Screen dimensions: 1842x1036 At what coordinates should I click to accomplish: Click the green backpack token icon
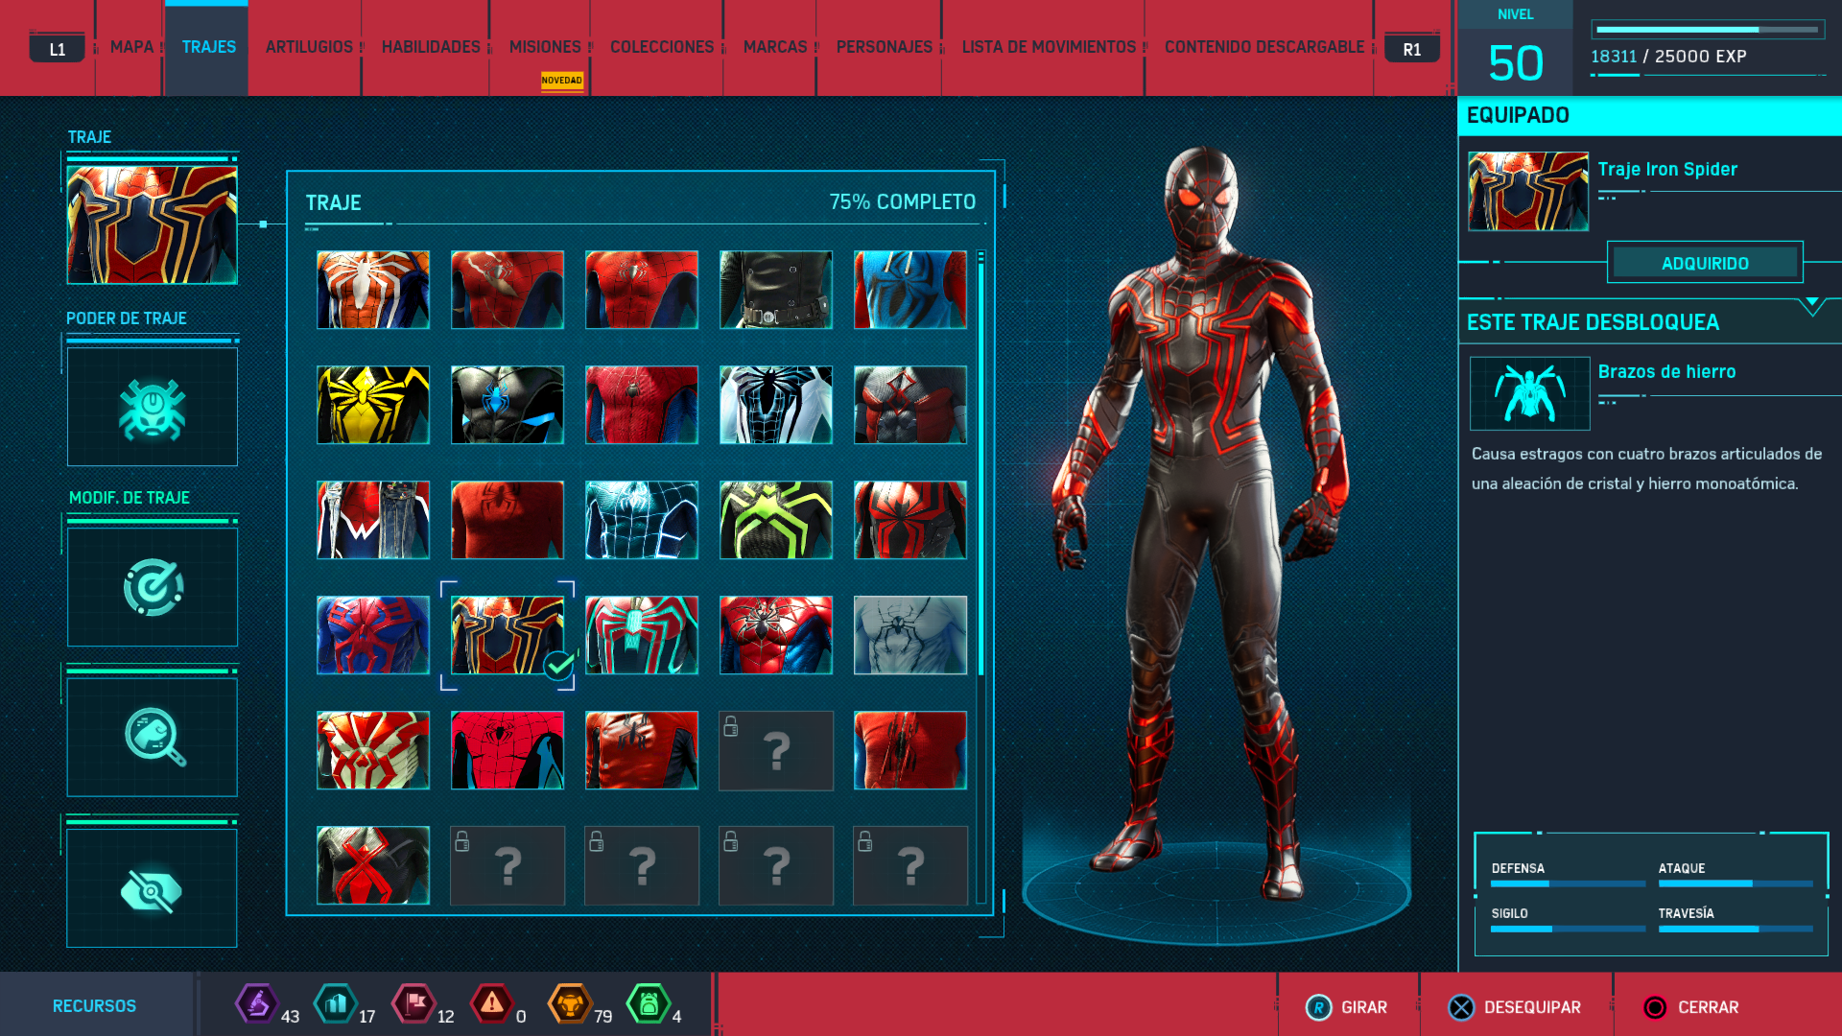point(648,1004)
